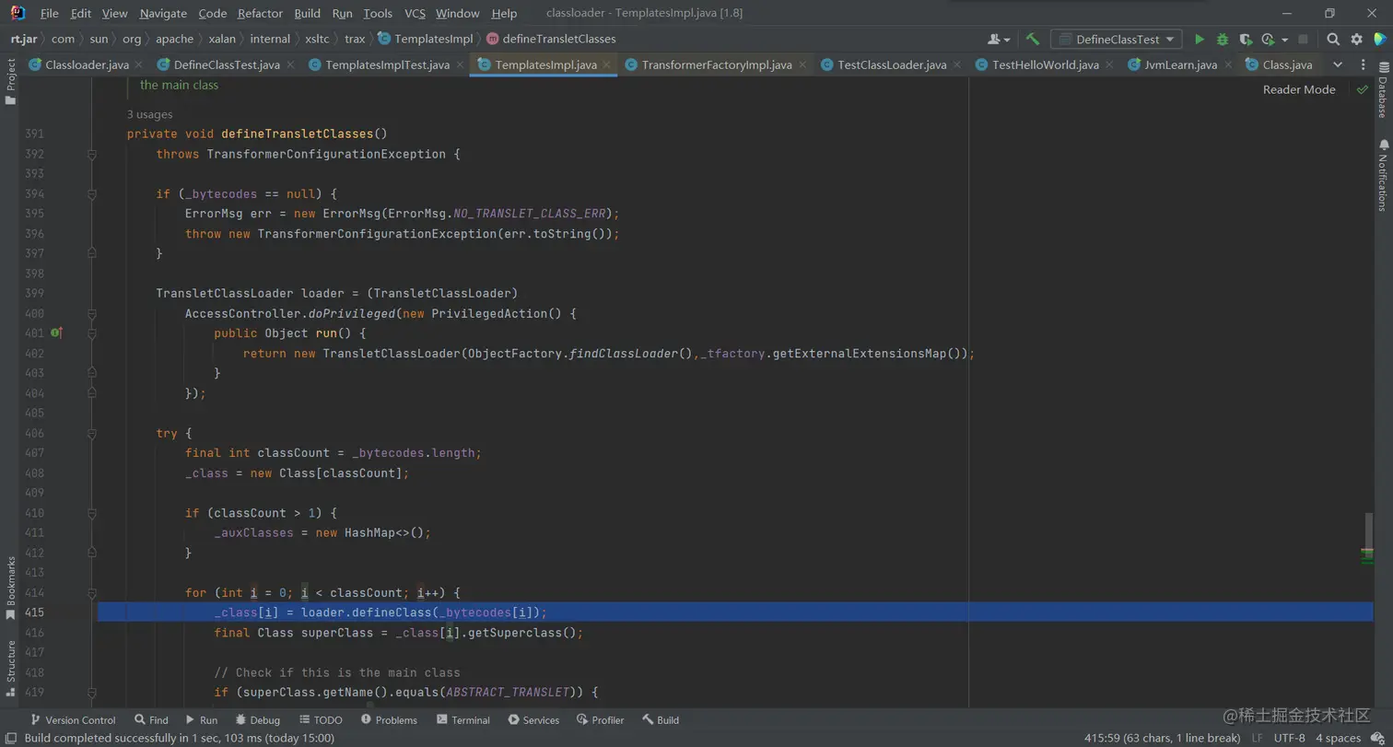Click the colorful plugin logo top right
The image size is (1393, 747).
coord(1379,40)
